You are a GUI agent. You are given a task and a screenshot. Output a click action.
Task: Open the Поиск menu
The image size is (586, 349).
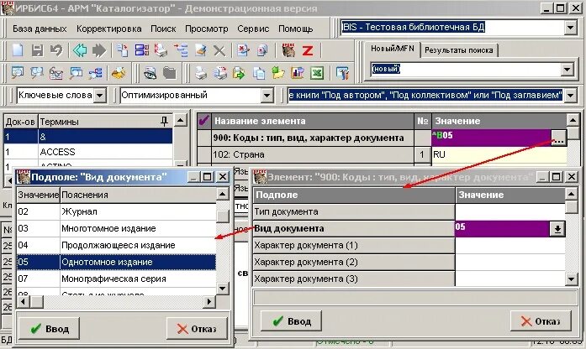pos(163,29)
